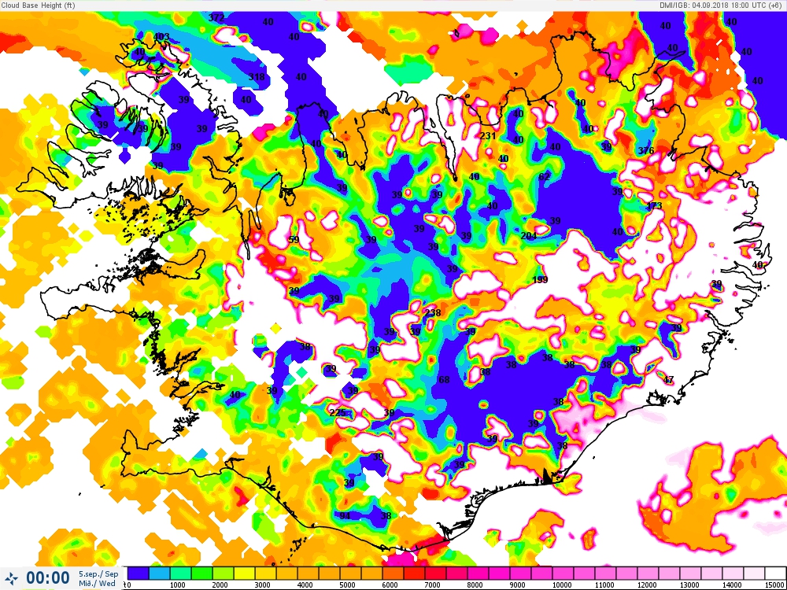Click the 231 value on the map
787x590 pixels.
pos(488,135)
